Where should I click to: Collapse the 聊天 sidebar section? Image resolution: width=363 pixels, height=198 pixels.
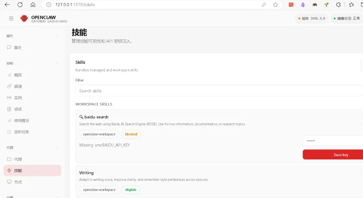57,36
